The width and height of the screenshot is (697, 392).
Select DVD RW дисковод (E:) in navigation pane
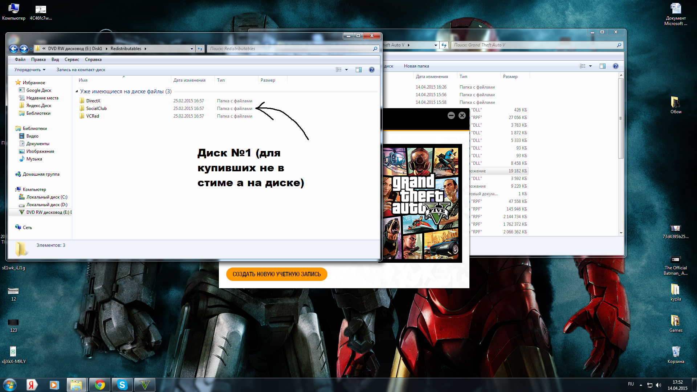[x=45, y=212]
